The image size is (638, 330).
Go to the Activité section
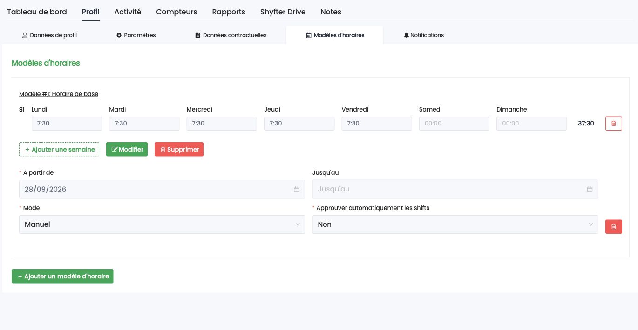pyautogui.click(x=128, y=12)
